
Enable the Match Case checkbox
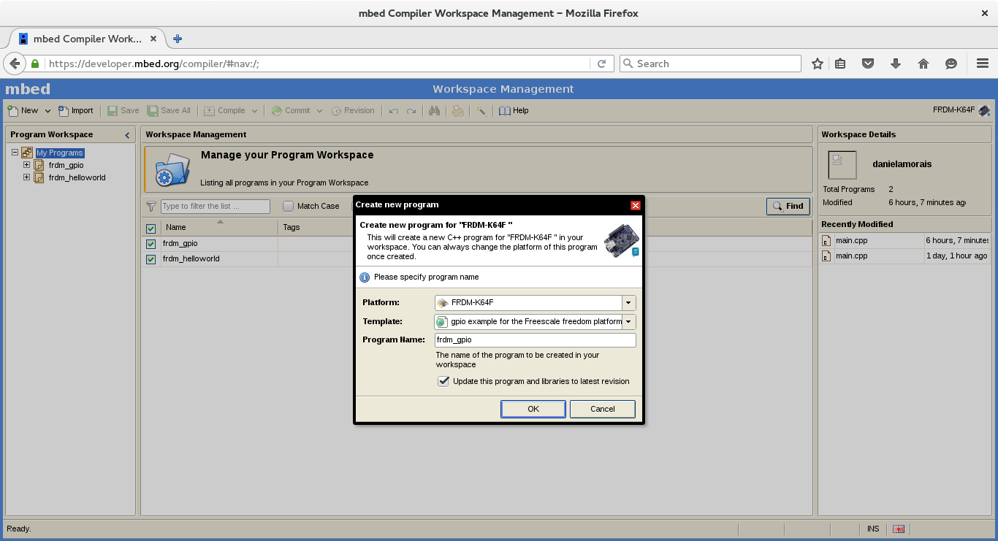tap(289, 206)
